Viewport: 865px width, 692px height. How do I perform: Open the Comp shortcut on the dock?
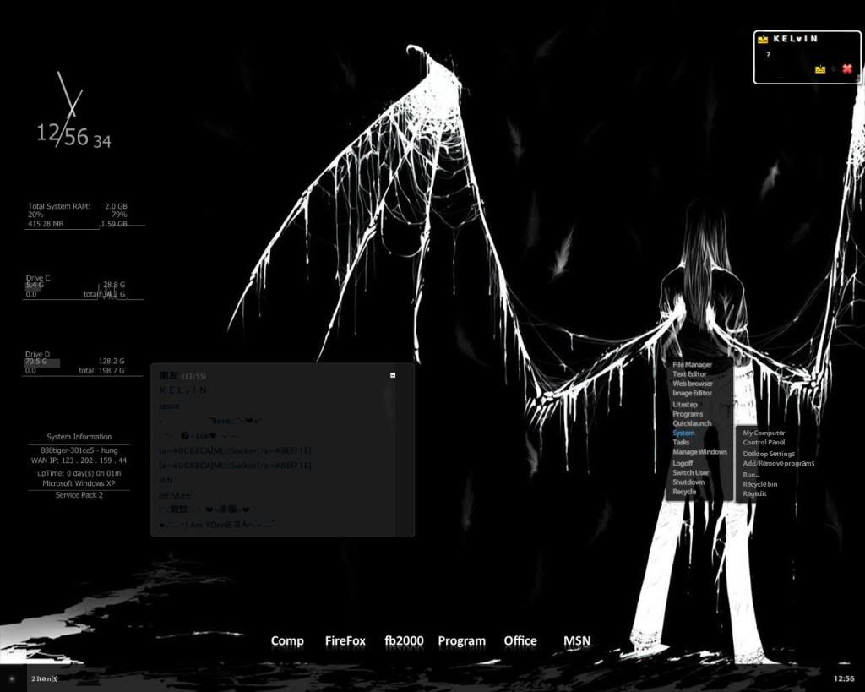coord(287,640)
